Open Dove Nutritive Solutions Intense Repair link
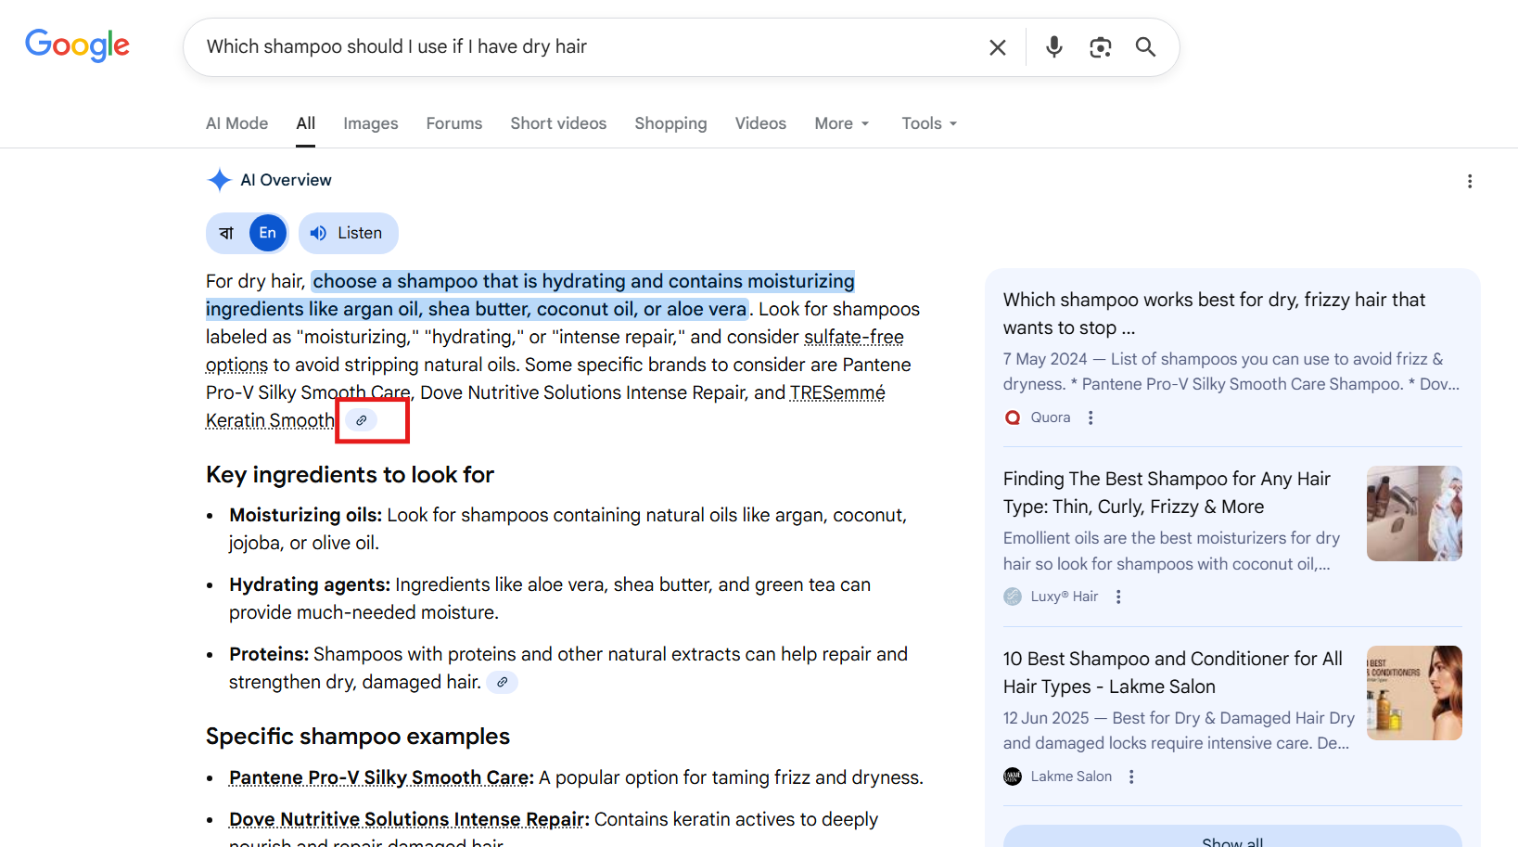 [407, 819]
